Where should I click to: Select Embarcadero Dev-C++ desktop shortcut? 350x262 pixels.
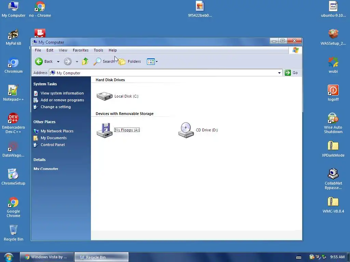coord(13,123)
